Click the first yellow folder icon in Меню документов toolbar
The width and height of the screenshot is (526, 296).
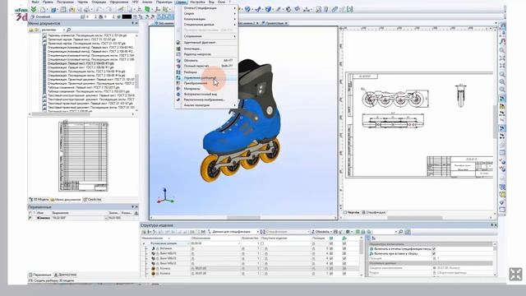click(x=31, y=30)
